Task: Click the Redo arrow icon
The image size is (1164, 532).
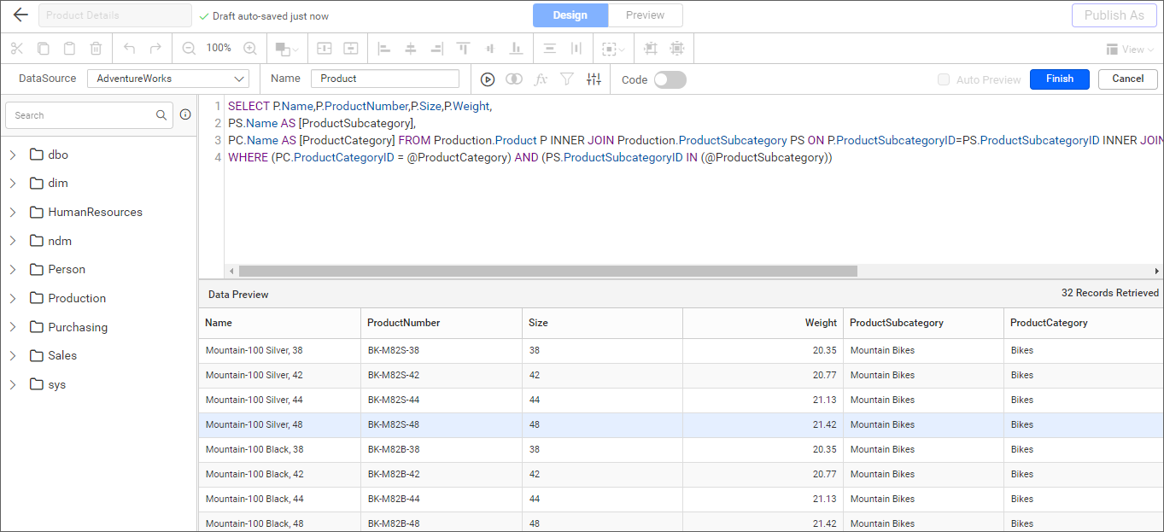Action: tap(155, 49)
